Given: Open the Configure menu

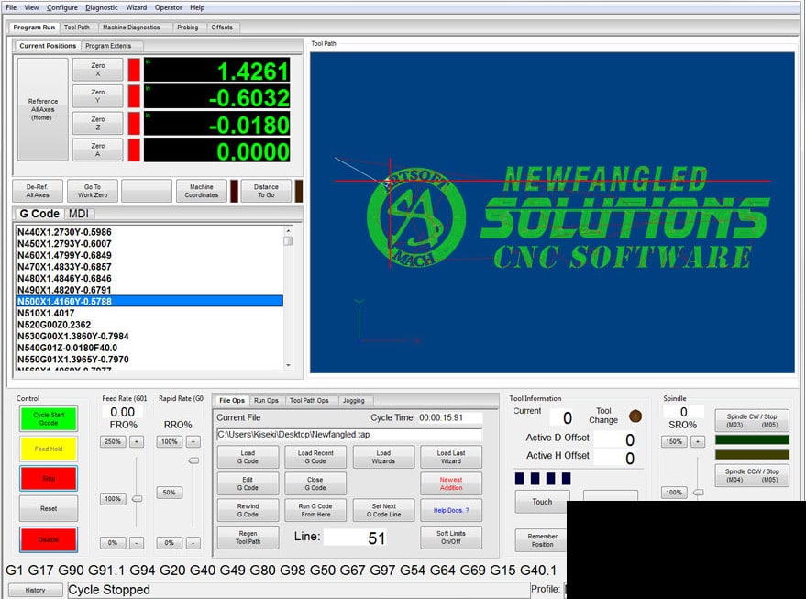Looking at the screenshot, I should pyautogui.click(x=62, y=7).
